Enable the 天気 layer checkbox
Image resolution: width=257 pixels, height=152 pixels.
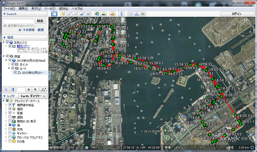(10, 129)
